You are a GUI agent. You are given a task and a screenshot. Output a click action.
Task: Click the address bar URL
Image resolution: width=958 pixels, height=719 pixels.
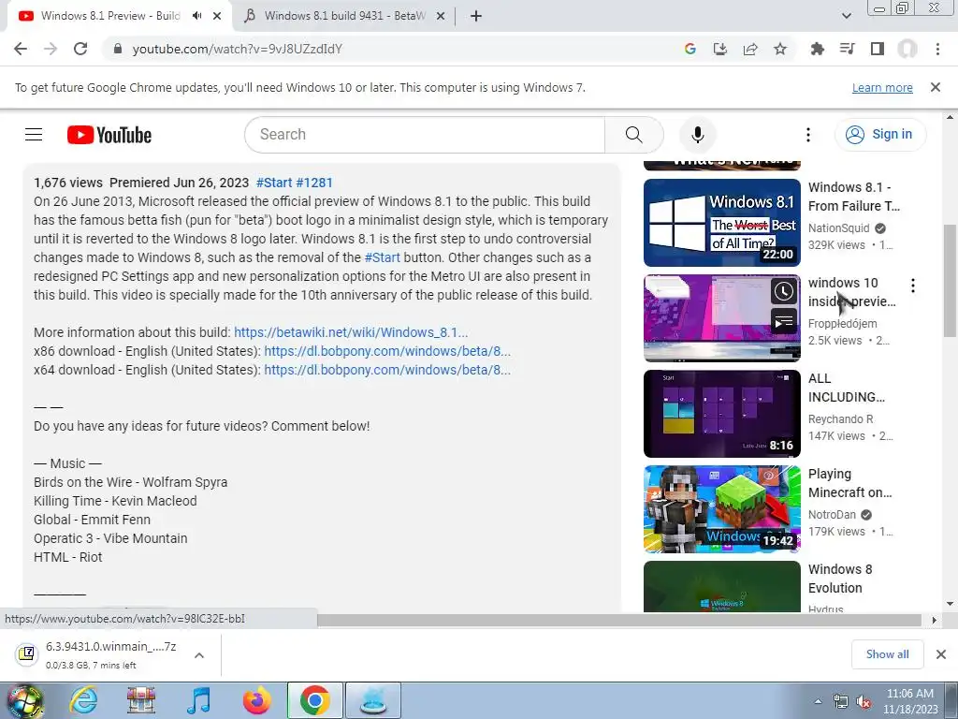click(x=237, y=49)
